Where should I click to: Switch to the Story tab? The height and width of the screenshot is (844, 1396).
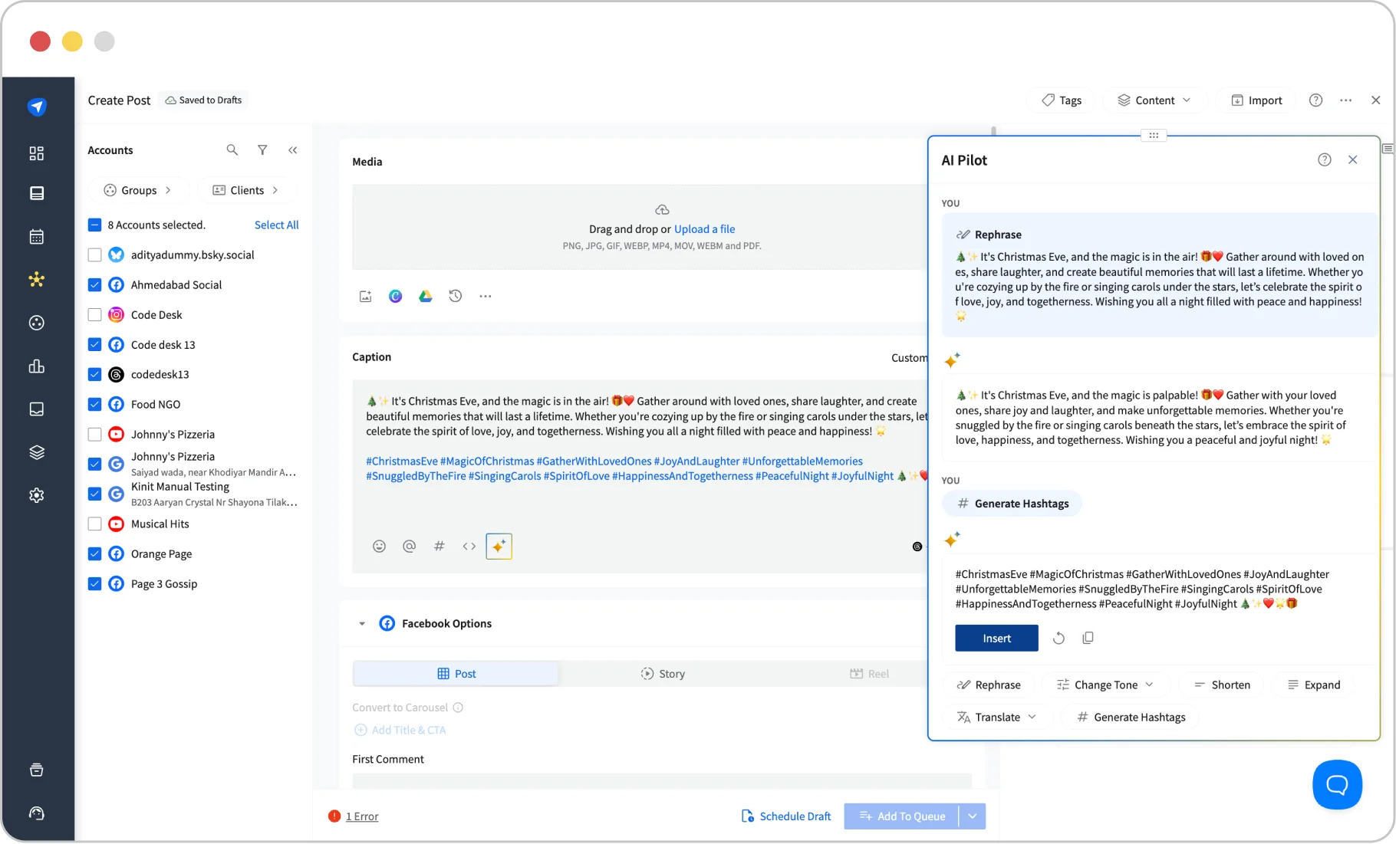coord(663,673)
